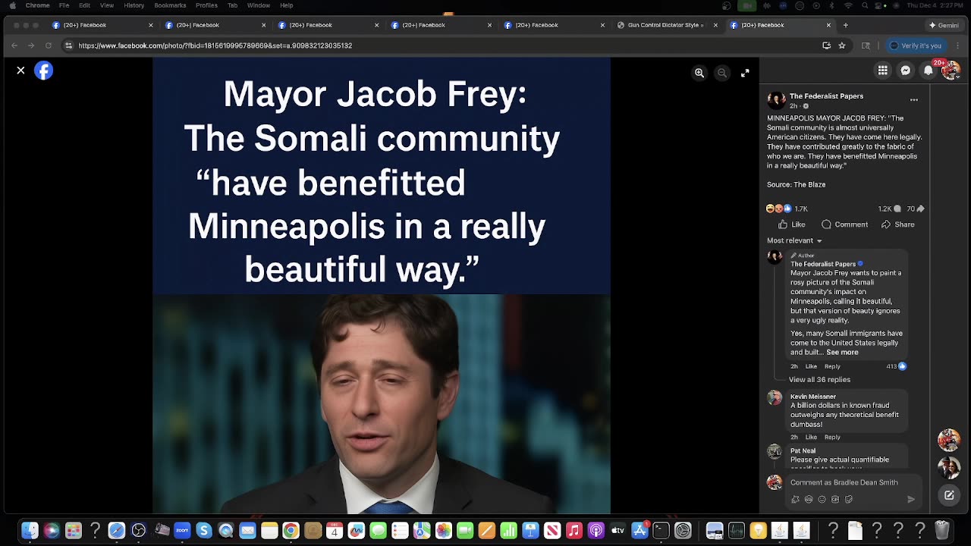Open The Federalist Papers page name

pyautogui.click(x=826, y=96)
